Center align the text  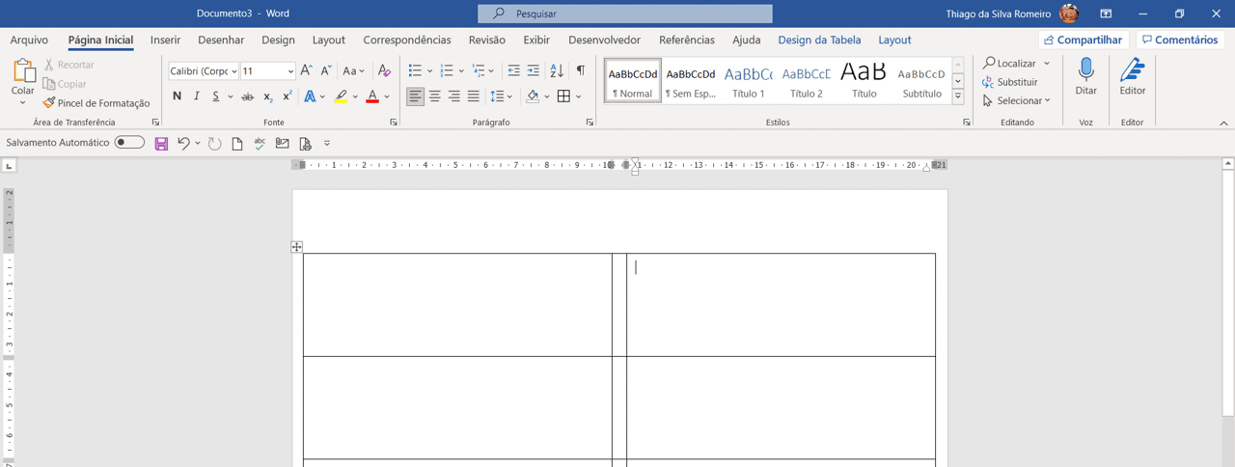pos(434,96)
